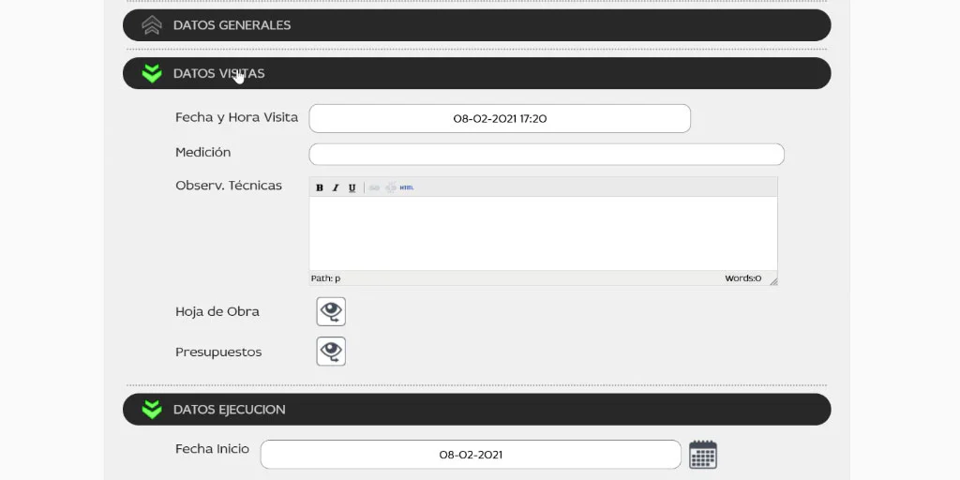Toggle italic formatting in the editor toolbar
The image size is (960, 480).
(x=336, y=187)
